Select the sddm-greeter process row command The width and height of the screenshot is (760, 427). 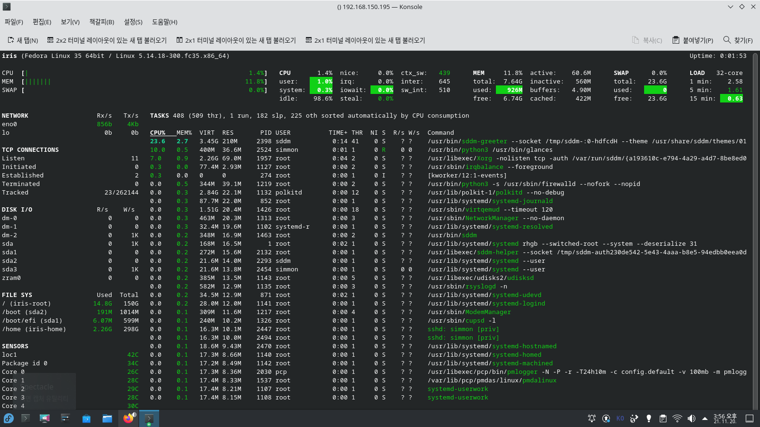tap(587, 141)
